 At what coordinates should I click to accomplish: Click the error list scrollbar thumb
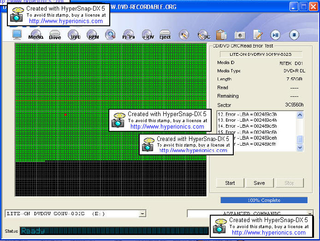click(300, 140)
